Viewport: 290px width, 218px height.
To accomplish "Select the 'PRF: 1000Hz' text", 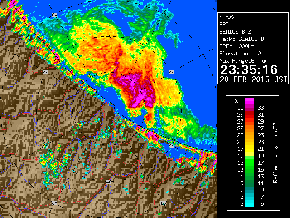I will click(237, 46).
